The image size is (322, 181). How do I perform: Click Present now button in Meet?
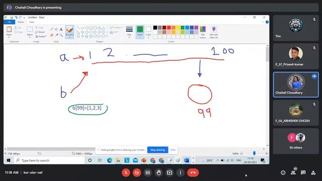[x=170, y=172]
